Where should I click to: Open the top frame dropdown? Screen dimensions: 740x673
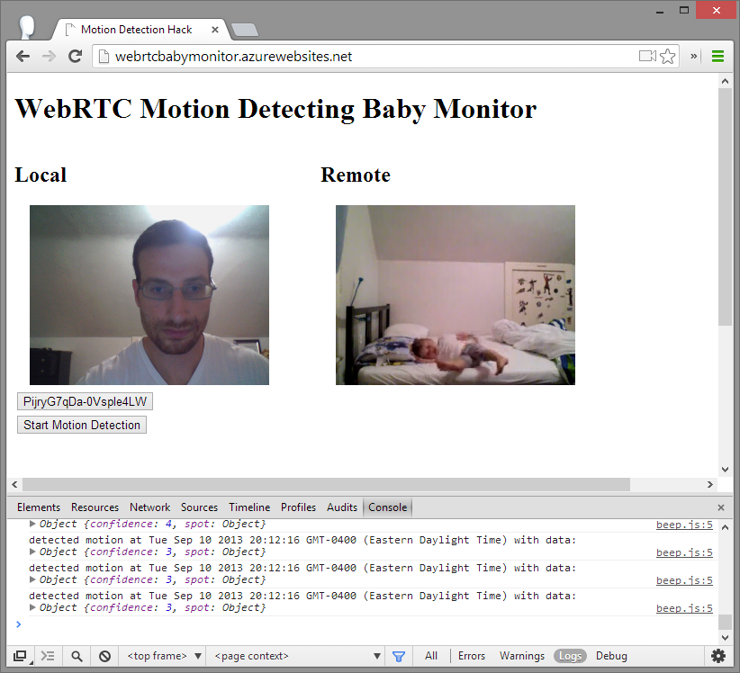tap(165, 656)
